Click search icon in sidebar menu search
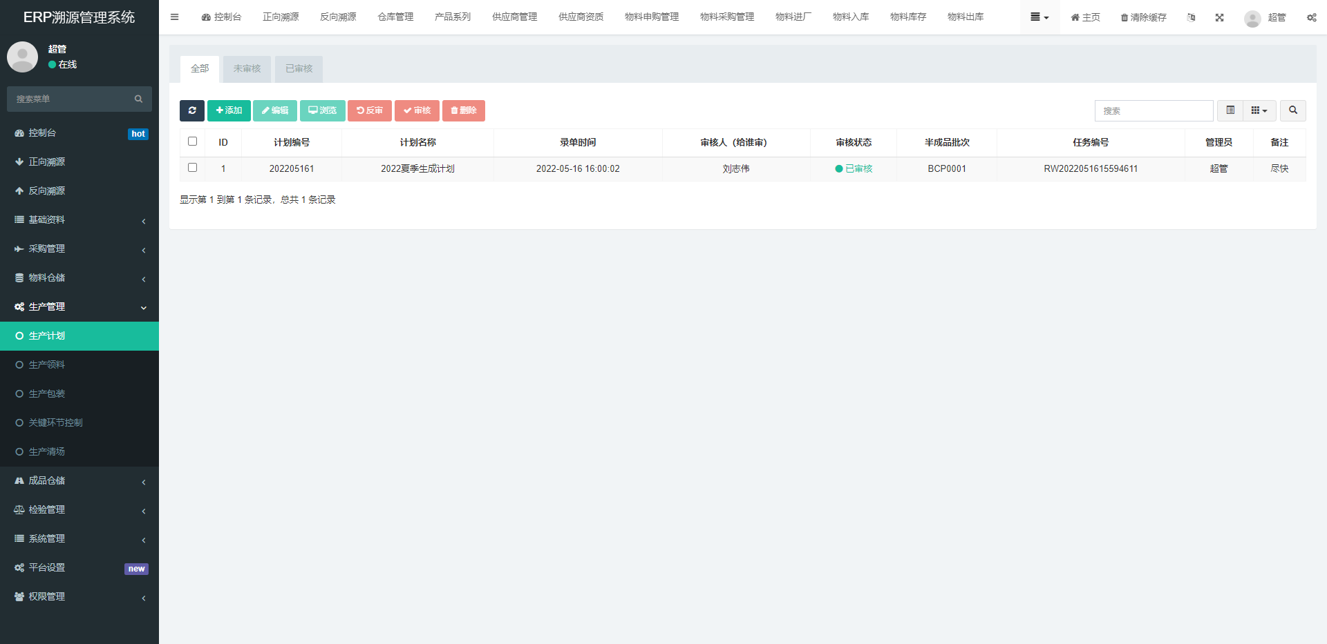Viewport: 1327px width, 644px height. [138, 99]
